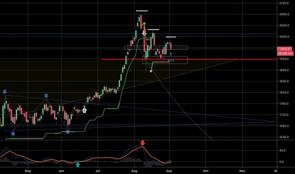Click the 1840.0 price axis label
The height and width of the screenshot is (174, 295).
coord(284,81)
